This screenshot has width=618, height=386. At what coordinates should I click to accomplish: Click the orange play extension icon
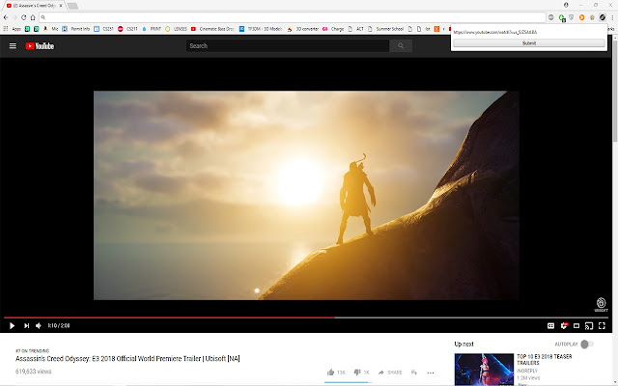click(581, 17)
